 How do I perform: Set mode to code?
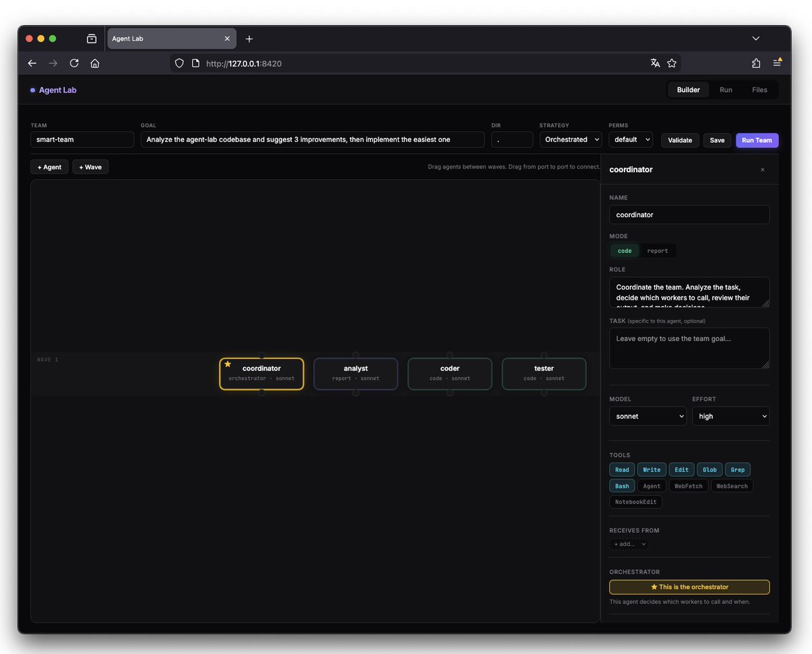pyautogui.click(x=625, y=251)
